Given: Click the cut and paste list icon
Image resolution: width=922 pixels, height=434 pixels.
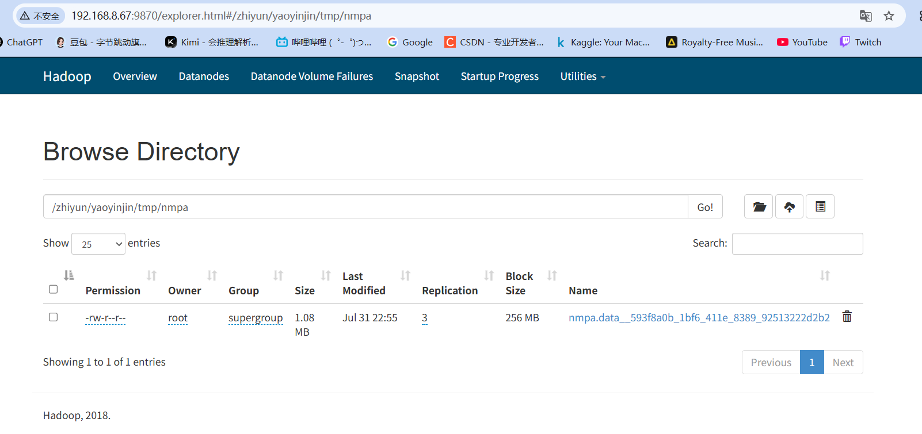Looking at the screenshot, I should point(820,207).
